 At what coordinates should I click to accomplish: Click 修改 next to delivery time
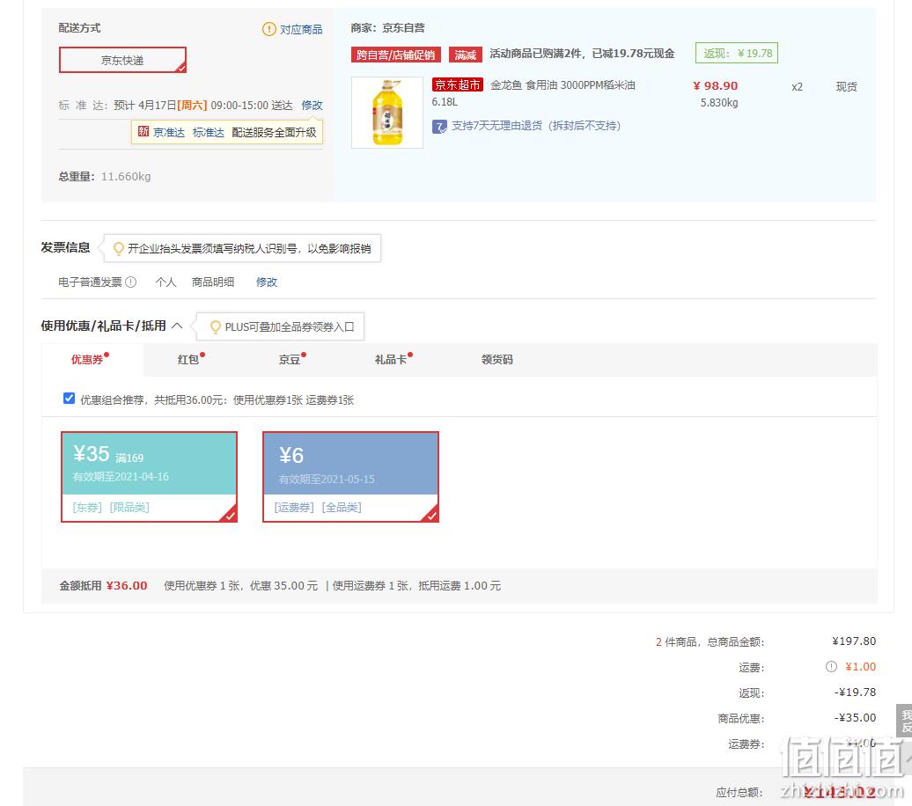click(x=312, y=106)
